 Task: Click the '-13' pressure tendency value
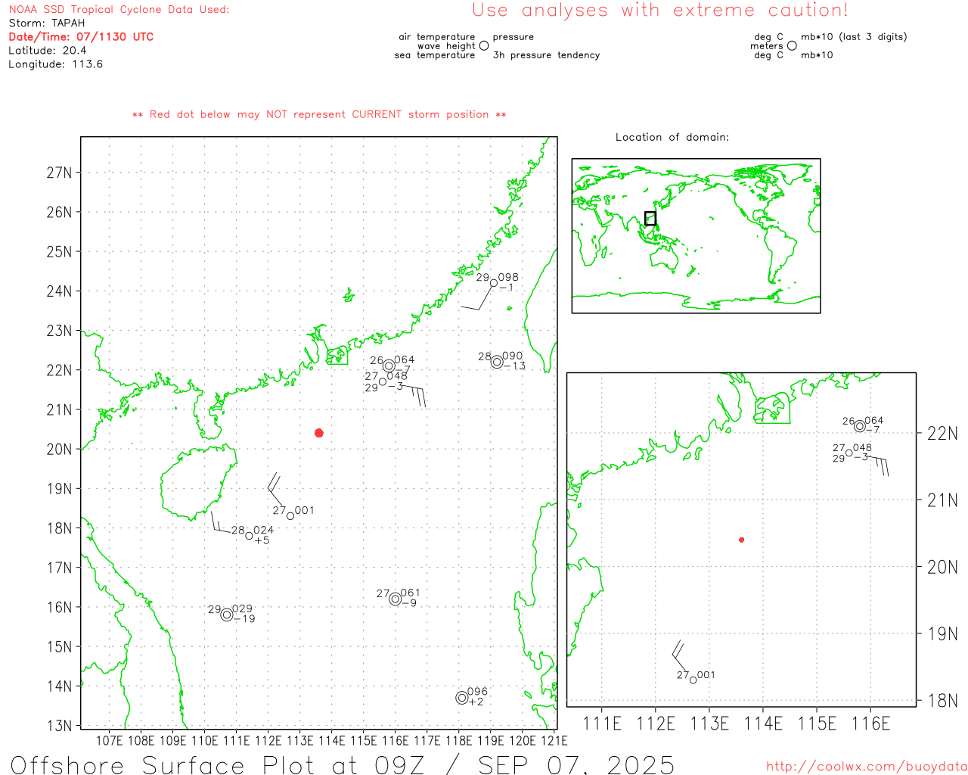tap(515, 366)
